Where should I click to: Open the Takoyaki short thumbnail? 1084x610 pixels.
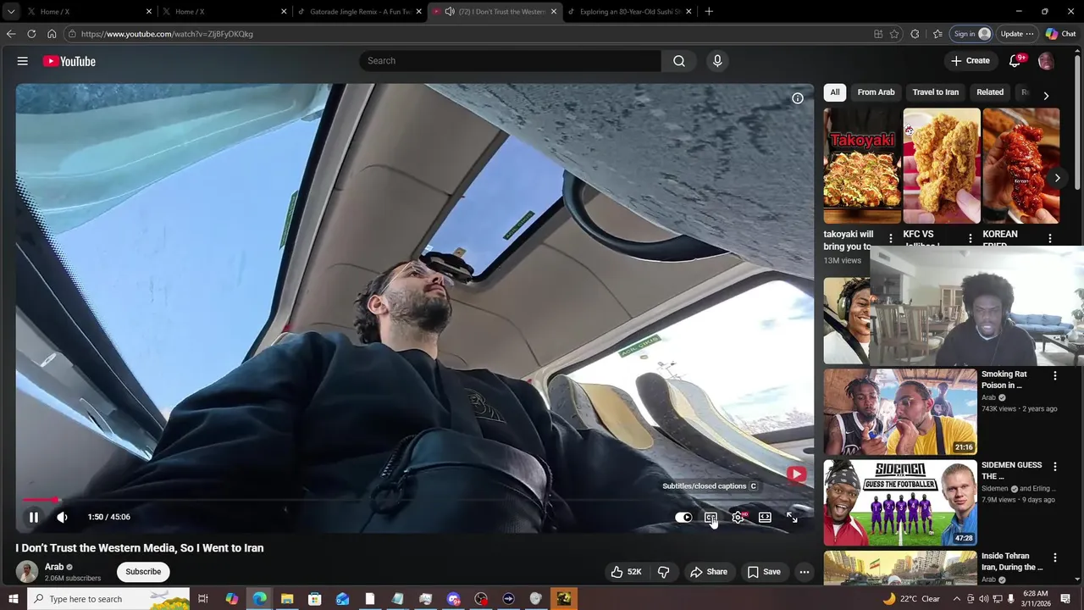click(x=862, y=166)
